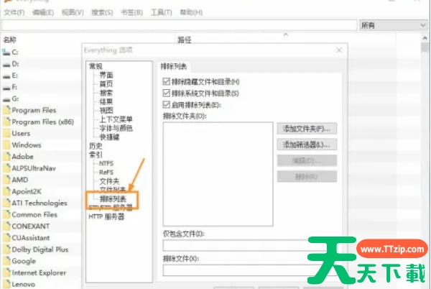The height and width of the screenshot is (289, 431).
Task: Click the ATI Technologies folder icon
Action: coord(6,203)
